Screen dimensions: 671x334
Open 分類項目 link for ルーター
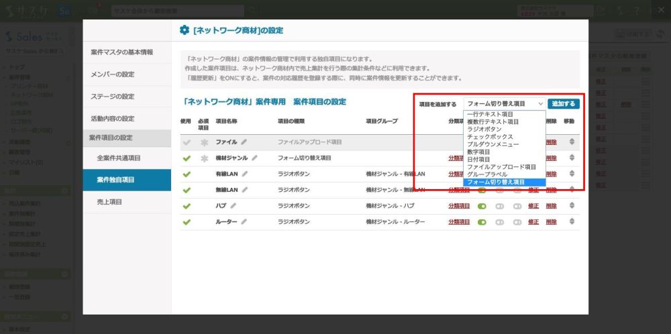coord(459,222)
